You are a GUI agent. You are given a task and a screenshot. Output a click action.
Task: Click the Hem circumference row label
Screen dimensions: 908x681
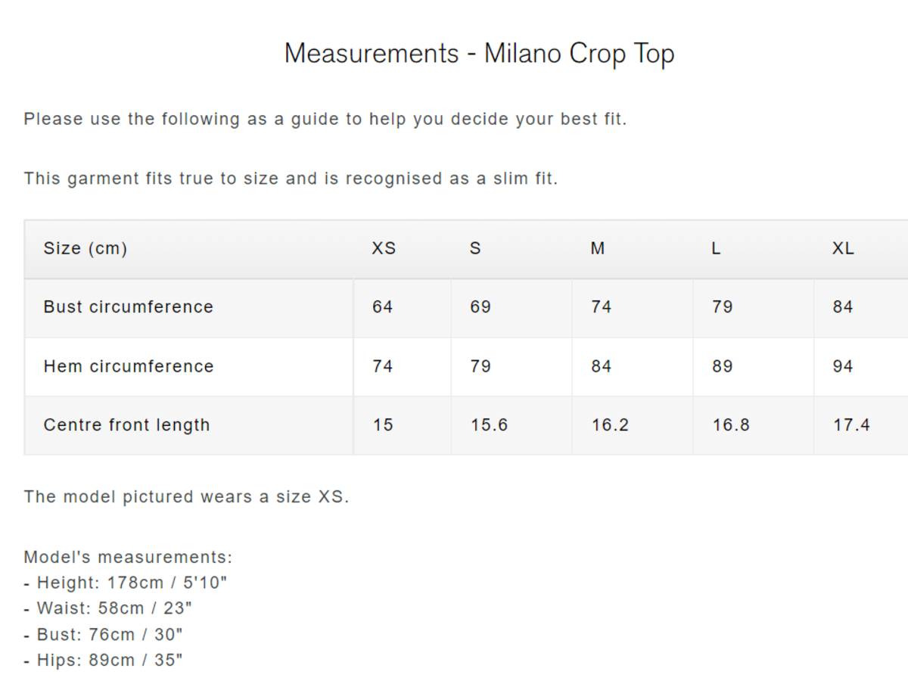pyautogui.click(x=129, y=366)
